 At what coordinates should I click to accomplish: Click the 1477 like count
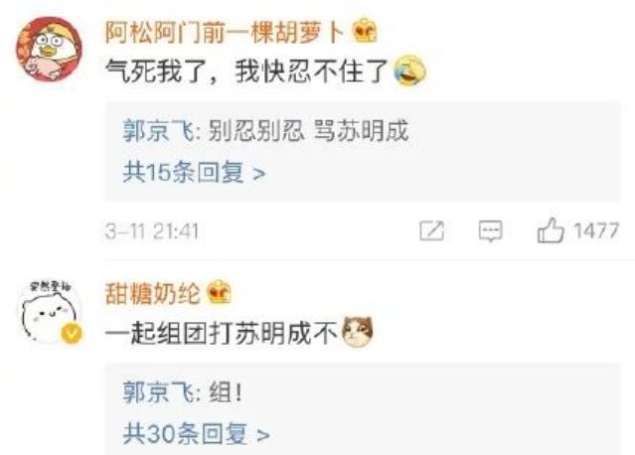pos(596,230)
